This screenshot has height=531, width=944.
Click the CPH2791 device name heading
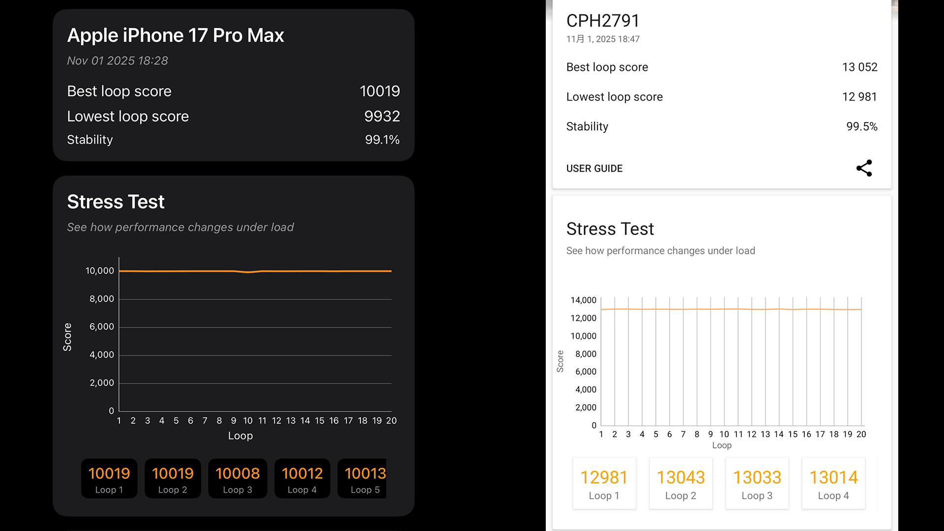point(603,21)
